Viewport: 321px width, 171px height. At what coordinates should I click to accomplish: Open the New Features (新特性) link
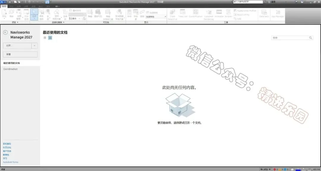[x=6, y=155]
